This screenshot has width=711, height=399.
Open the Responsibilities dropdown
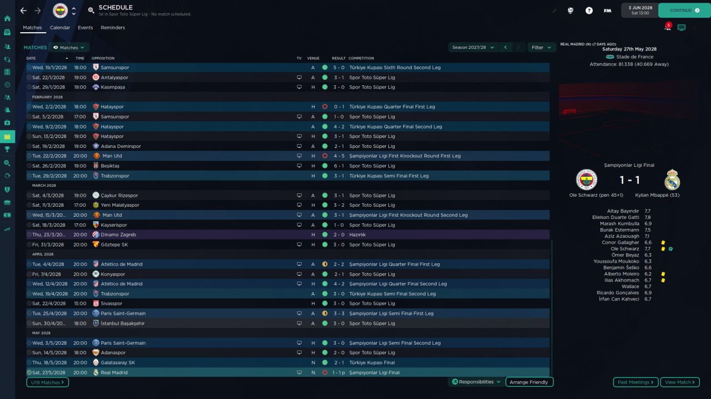[476, 382]
